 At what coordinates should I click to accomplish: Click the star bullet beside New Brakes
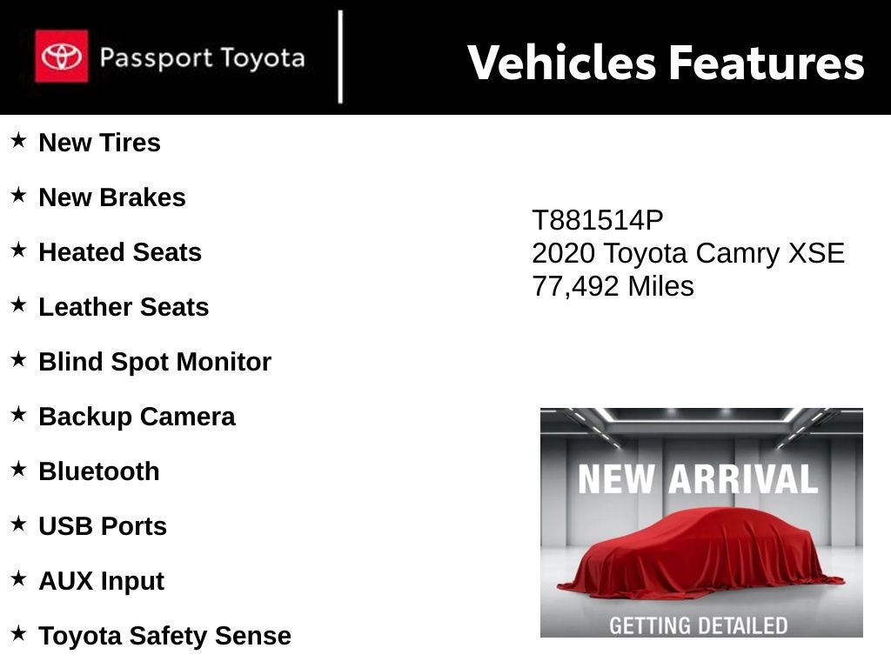point(18,195)
